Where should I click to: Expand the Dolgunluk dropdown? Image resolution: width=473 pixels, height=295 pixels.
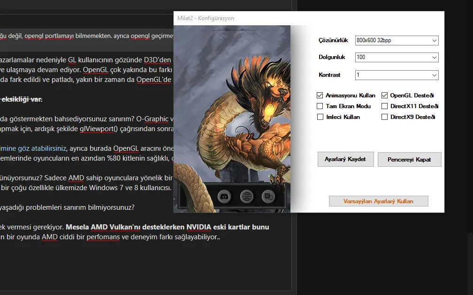(397, 57)
